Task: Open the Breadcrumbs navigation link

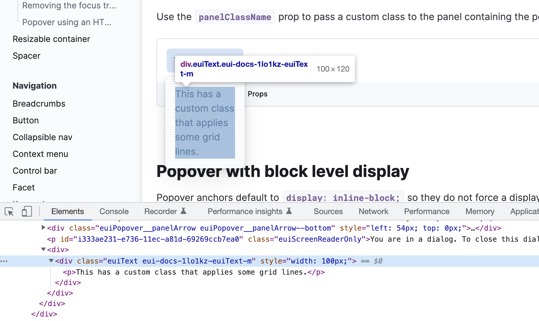Action: point(39,104)
